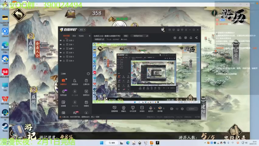Switch to the first orange scene tab

pos(66,36)
